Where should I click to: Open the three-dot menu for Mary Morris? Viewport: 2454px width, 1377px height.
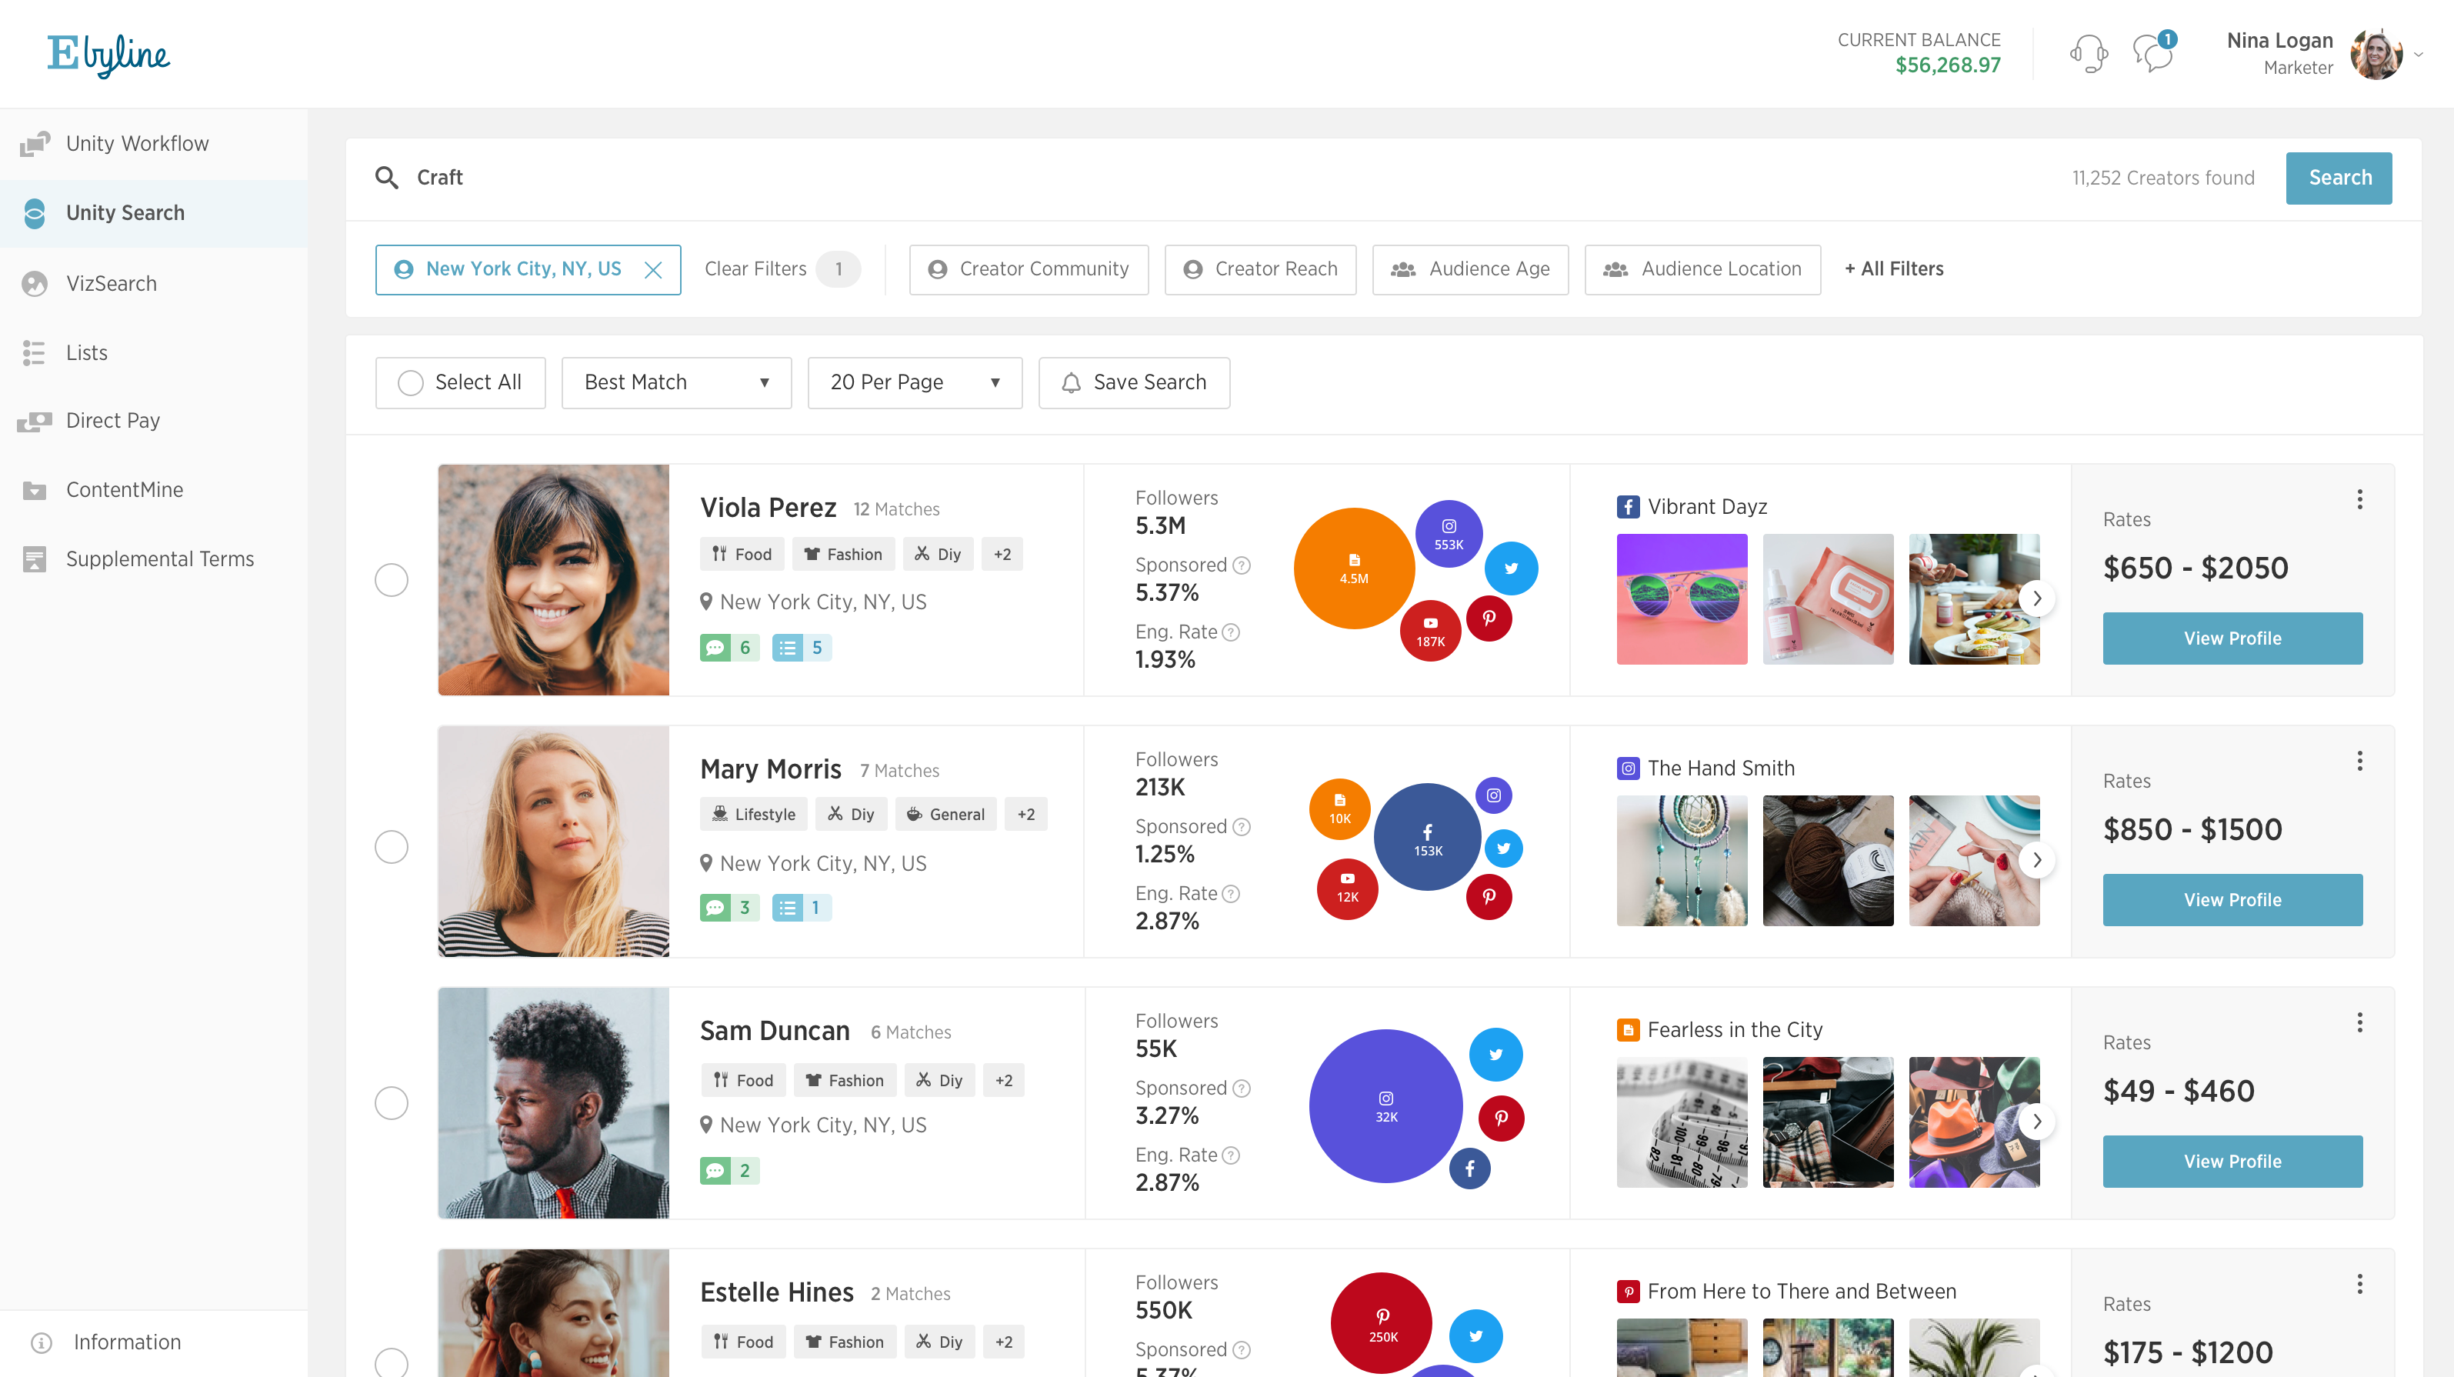click(2359, 761)
